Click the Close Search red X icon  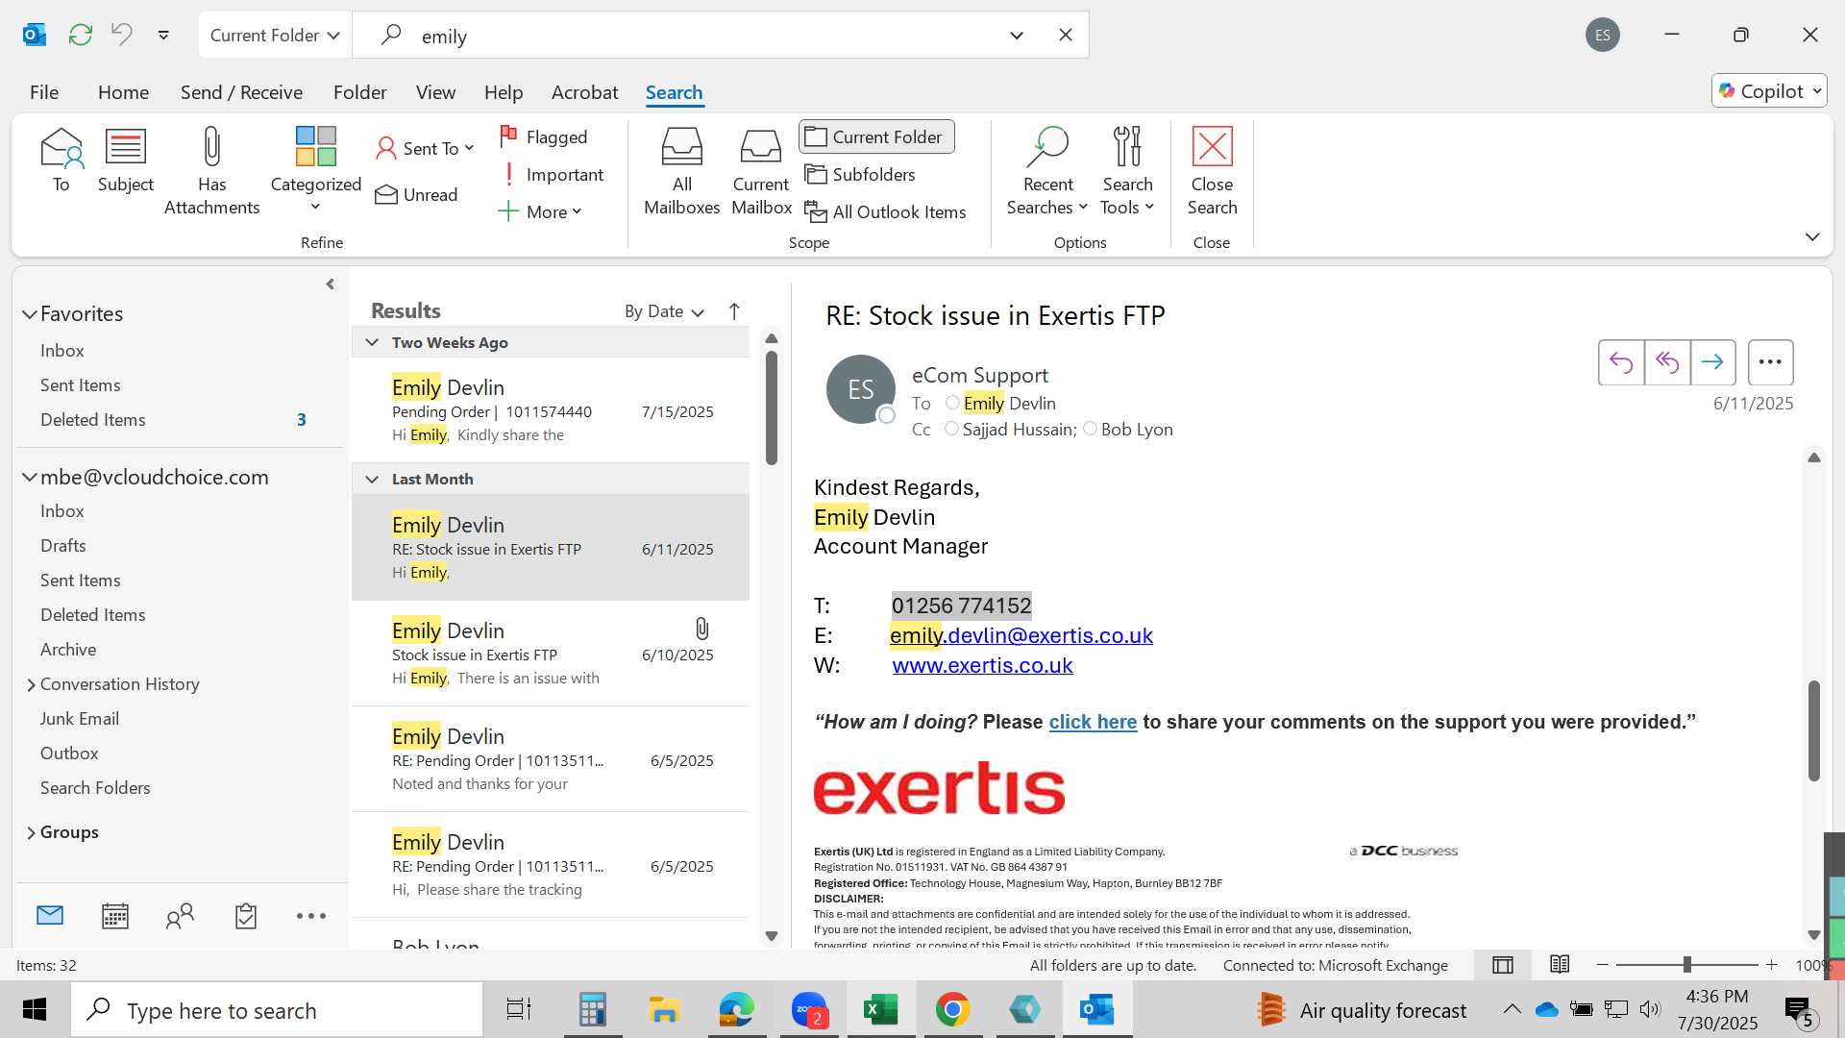[x=1212, y=146]
